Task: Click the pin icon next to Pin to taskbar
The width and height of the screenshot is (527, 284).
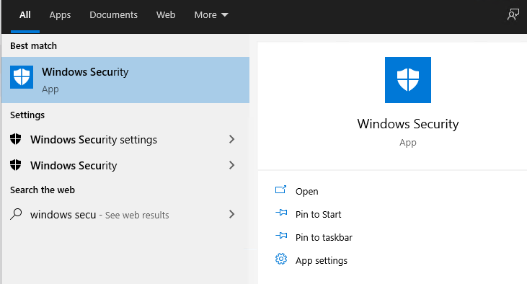Action: coord(281,236)
